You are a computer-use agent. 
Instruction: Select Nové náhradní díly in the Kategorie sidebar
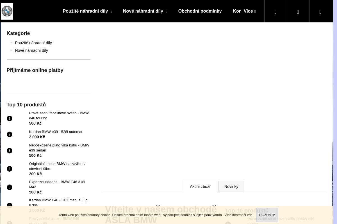pos(31,50)
